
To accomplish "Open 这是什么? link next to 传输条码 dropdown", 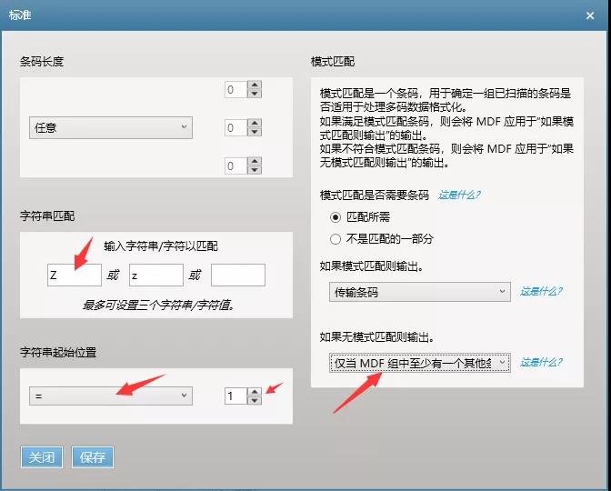I will [x=541, y=292].
